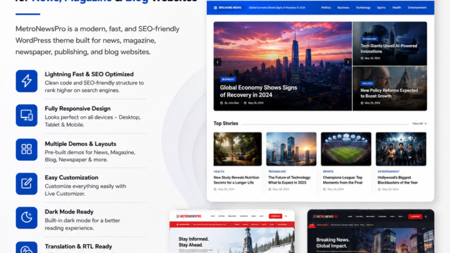Click the Top Stories section heading
Viewport: 450px width, 253px height.
[x=226, y=123]
